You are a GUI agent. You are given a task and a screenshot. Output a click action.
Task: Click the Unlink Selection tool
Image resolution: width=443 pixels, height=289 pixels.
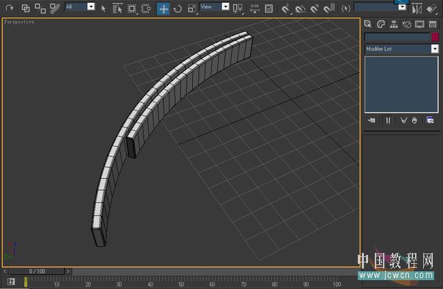point(40,8)
